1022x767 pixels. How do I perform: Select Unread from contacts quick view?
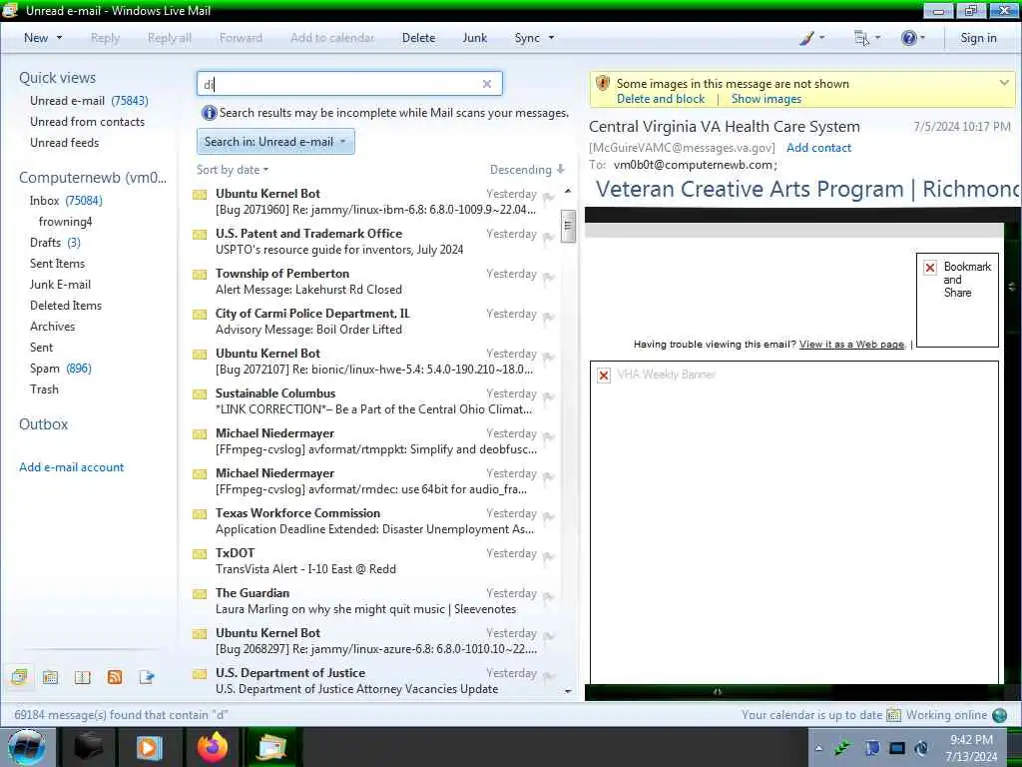pyautogui.click(x=88, y=121)
